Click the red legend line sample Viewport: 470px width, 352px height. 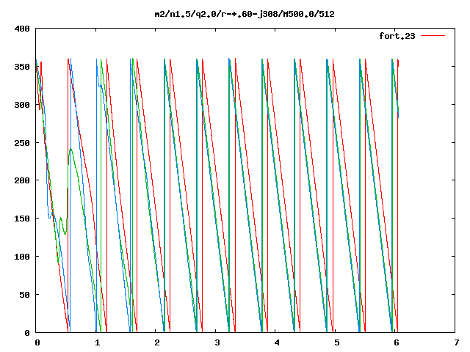click(433, 36)
